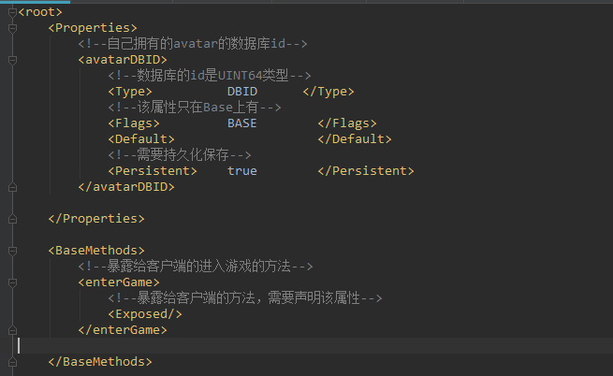The height and width of the screenshot is (376, 613).
Task: Click the self-closing Exposed tag
Action: [145, 313]
